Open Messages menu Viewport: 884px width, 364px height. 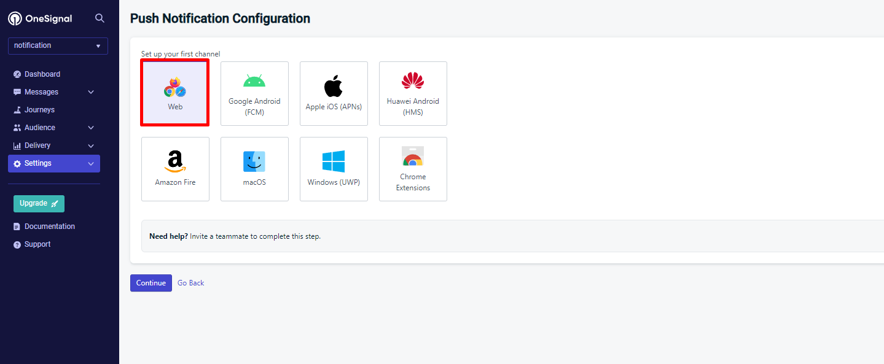click(41, 92)
